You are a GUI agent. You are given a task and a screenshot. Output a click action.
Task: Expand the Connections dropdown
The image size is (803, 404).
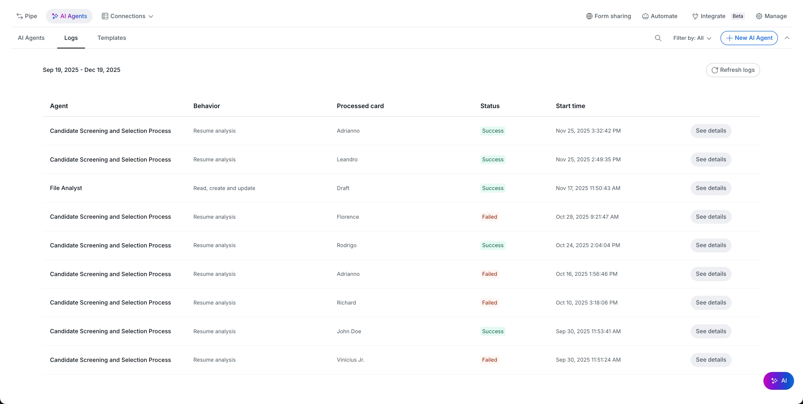(x=127, y=16)
